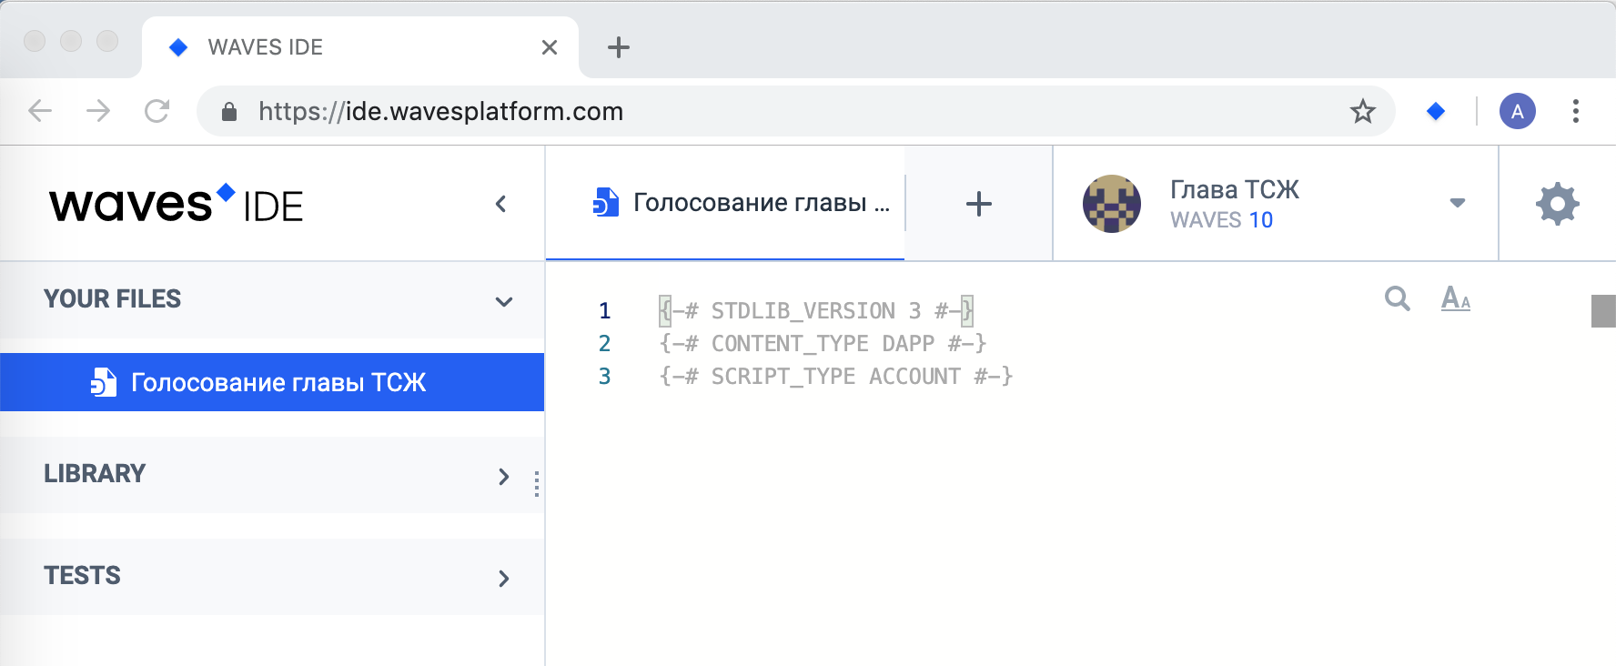1616x666 pixels.
Task: Go back in browser history
Action: point(40,111)
